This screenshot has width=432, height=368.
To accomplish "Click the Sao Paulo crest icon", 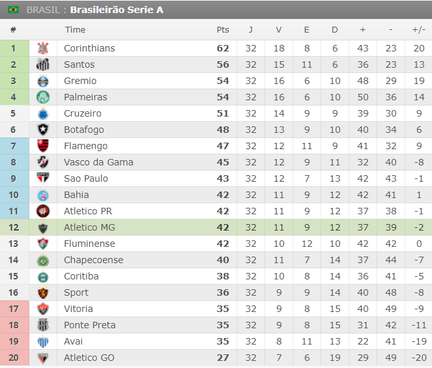I will pos(43,178).
